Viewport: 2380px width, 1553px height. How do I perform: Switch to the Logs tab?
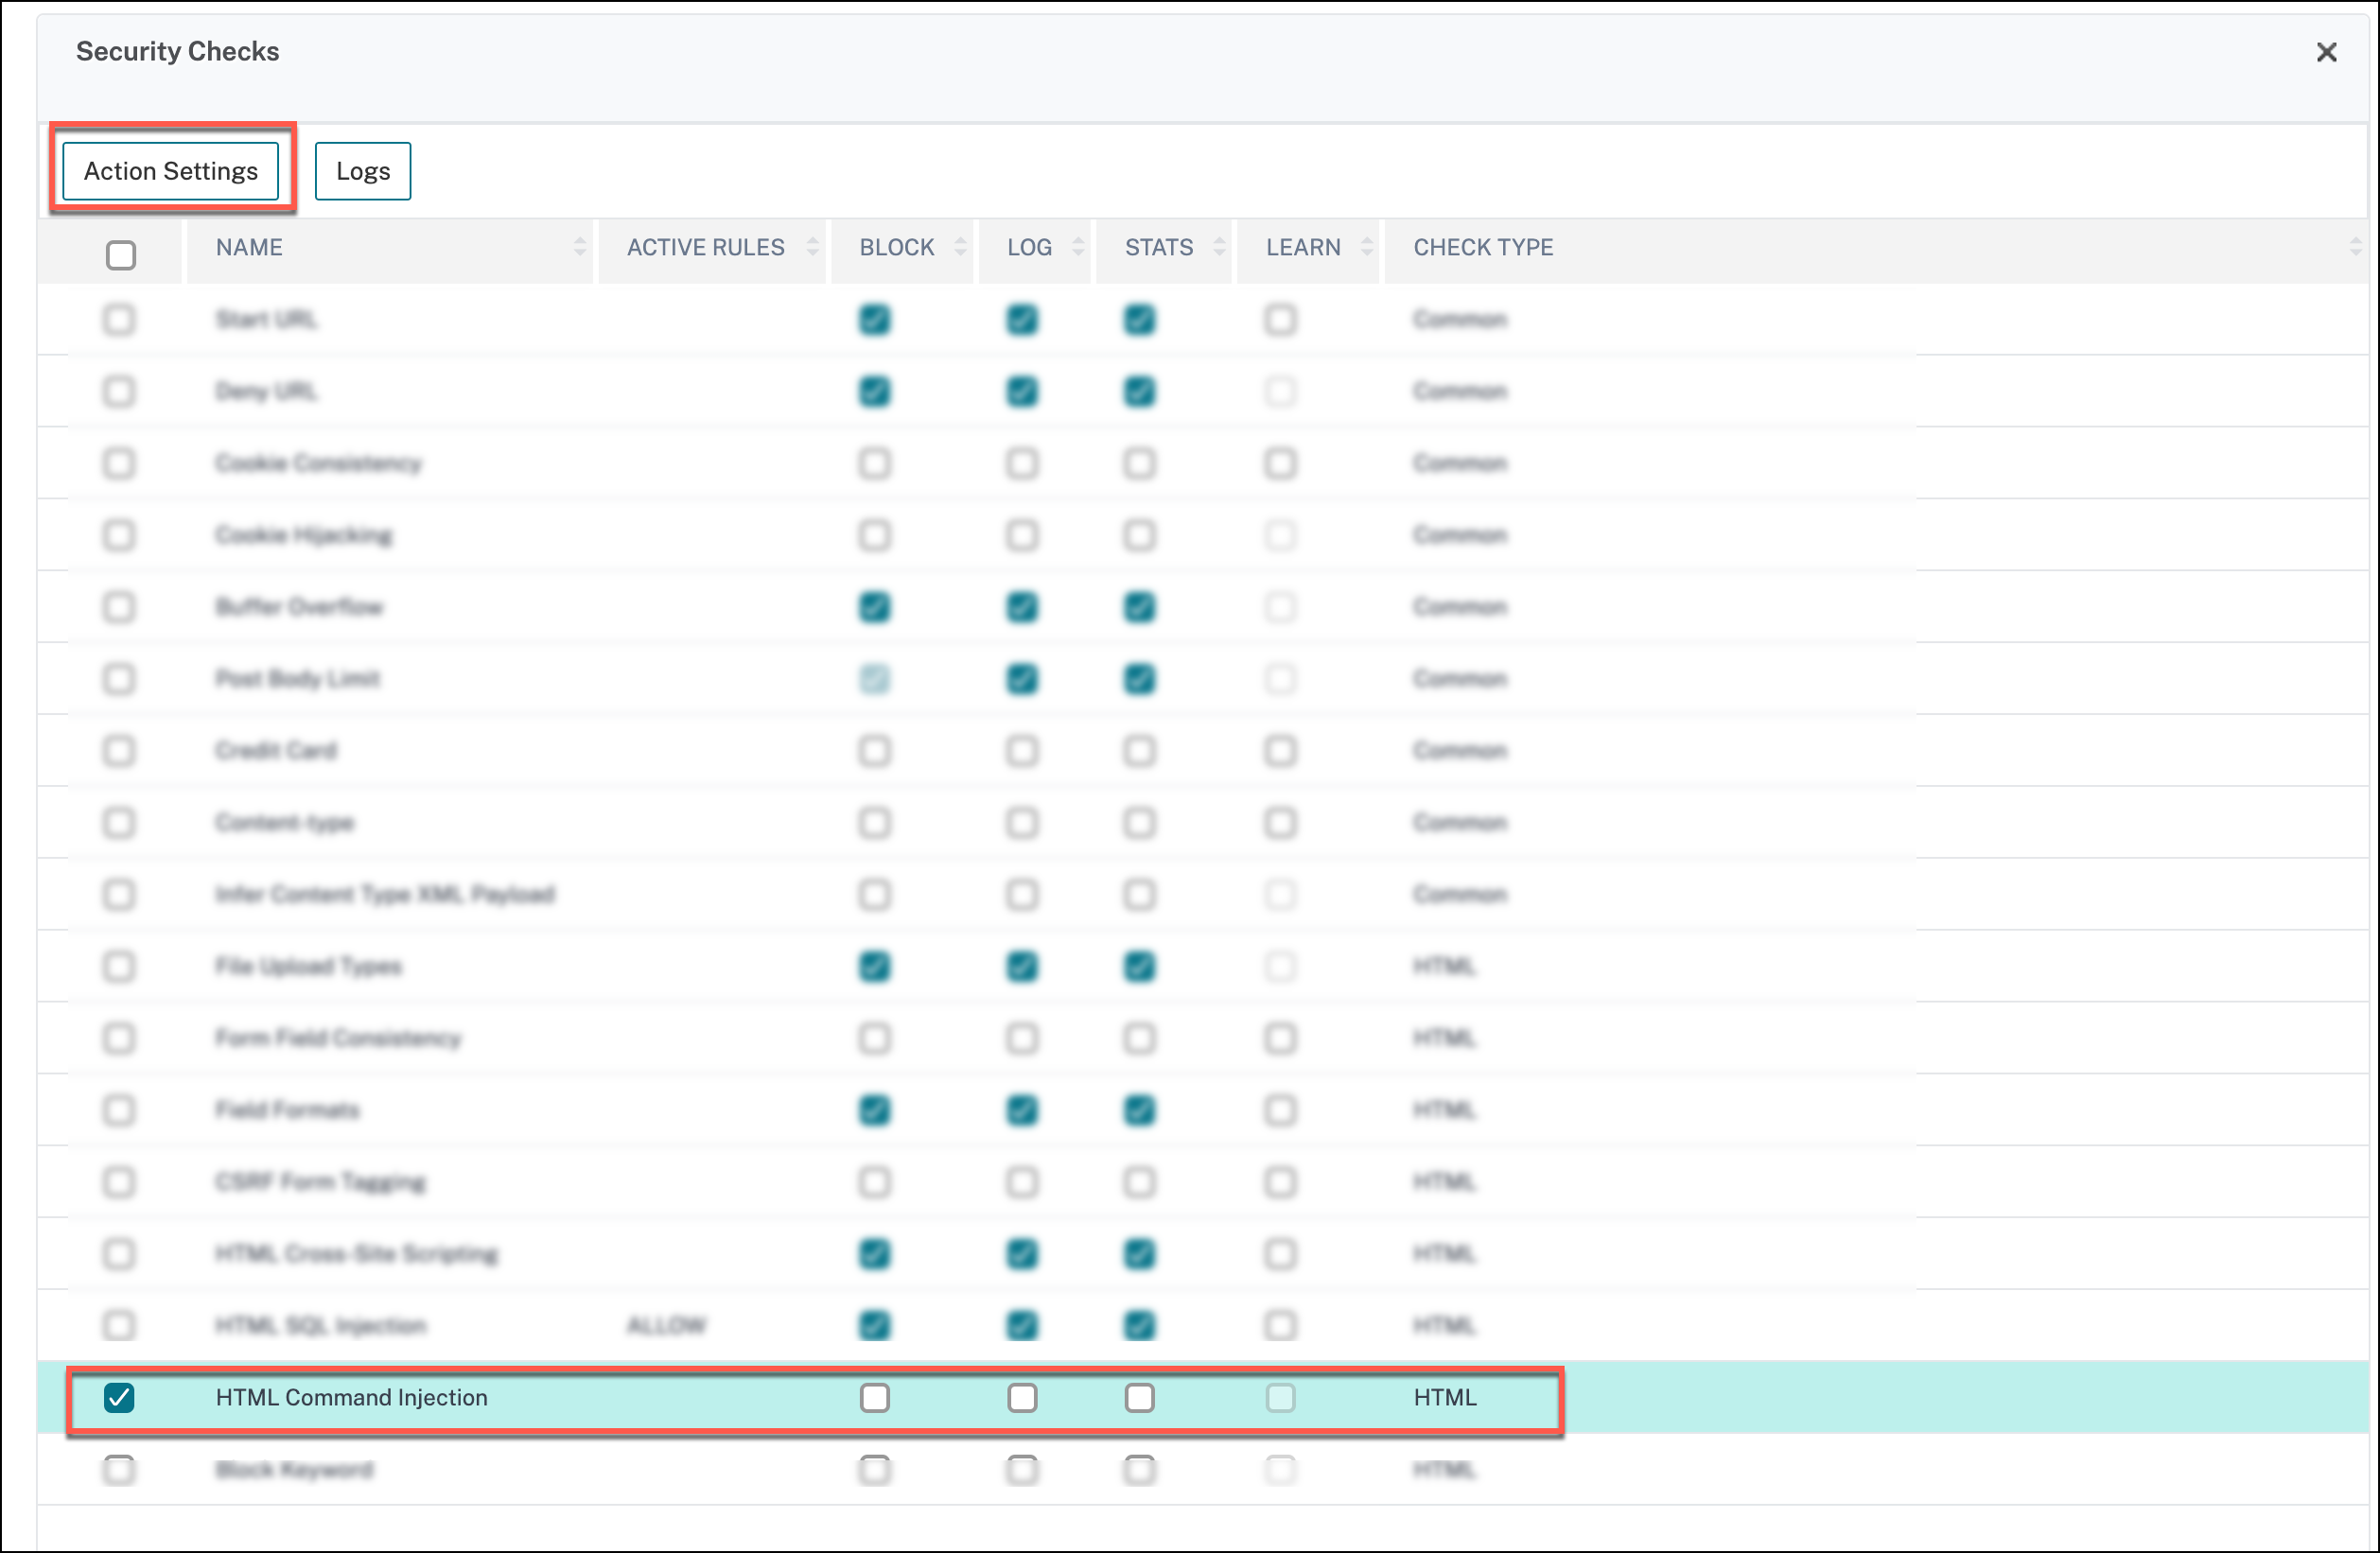(x=364, y=168)
